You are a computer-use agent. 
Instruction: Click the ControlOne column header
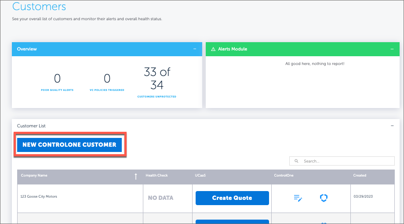[284, 176]
